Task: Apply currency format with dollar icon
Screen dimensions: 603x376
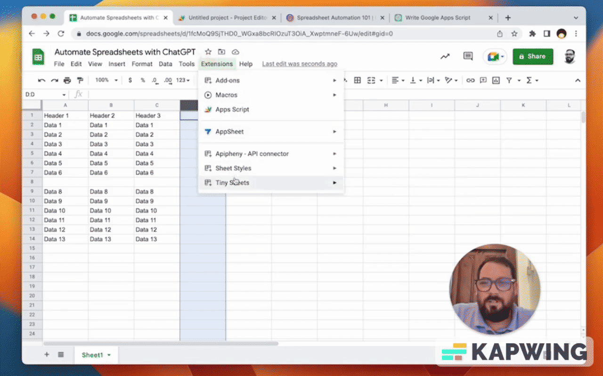Action: pyautogui.click(x=130, y=80)
